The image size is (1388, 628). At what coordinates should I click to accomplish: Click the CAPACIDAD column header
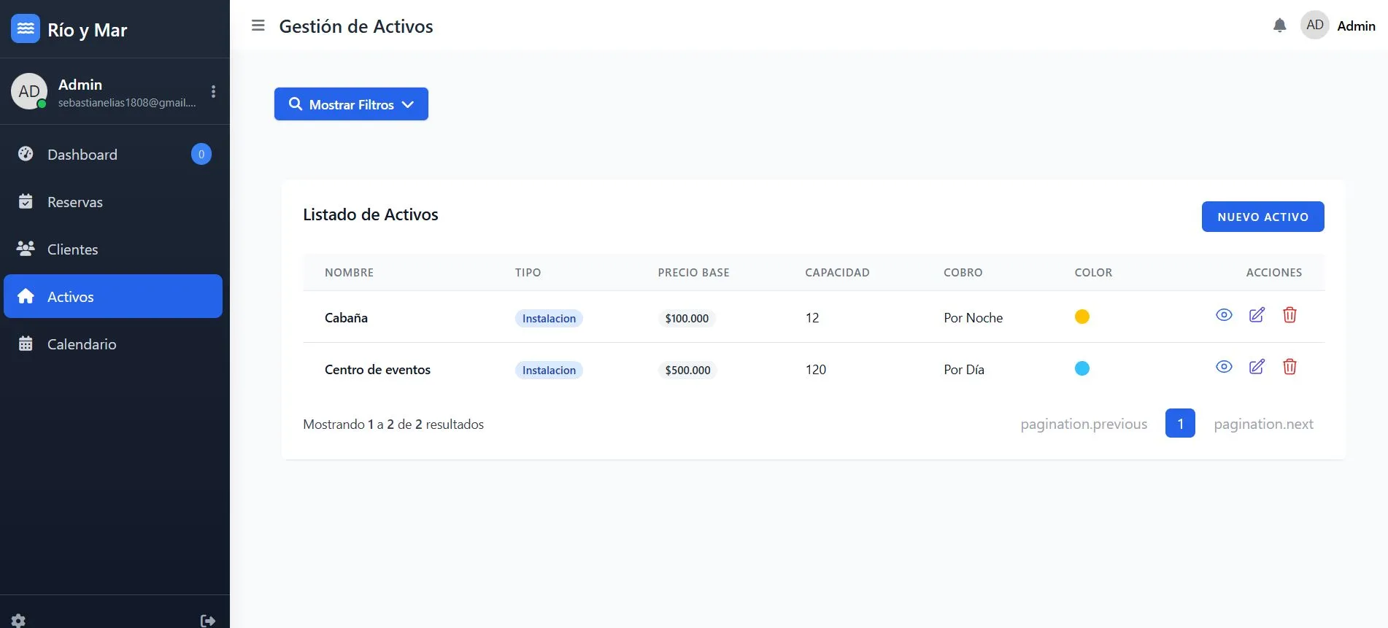pos(837,272)
